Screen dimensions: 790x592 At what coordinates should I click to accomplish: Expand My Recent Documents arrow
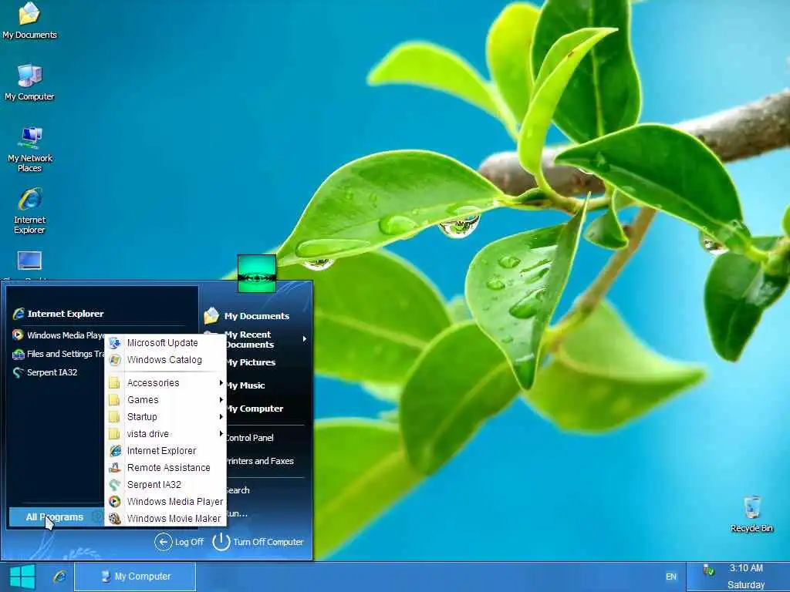[304, 339]
